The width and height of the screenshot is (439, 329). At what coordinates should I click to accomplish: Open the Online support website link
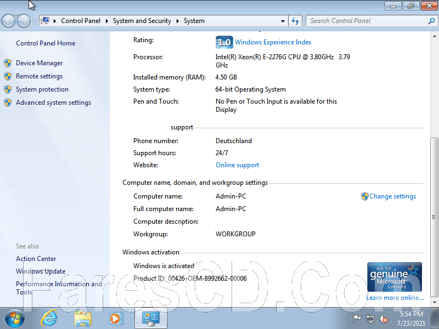238,165
